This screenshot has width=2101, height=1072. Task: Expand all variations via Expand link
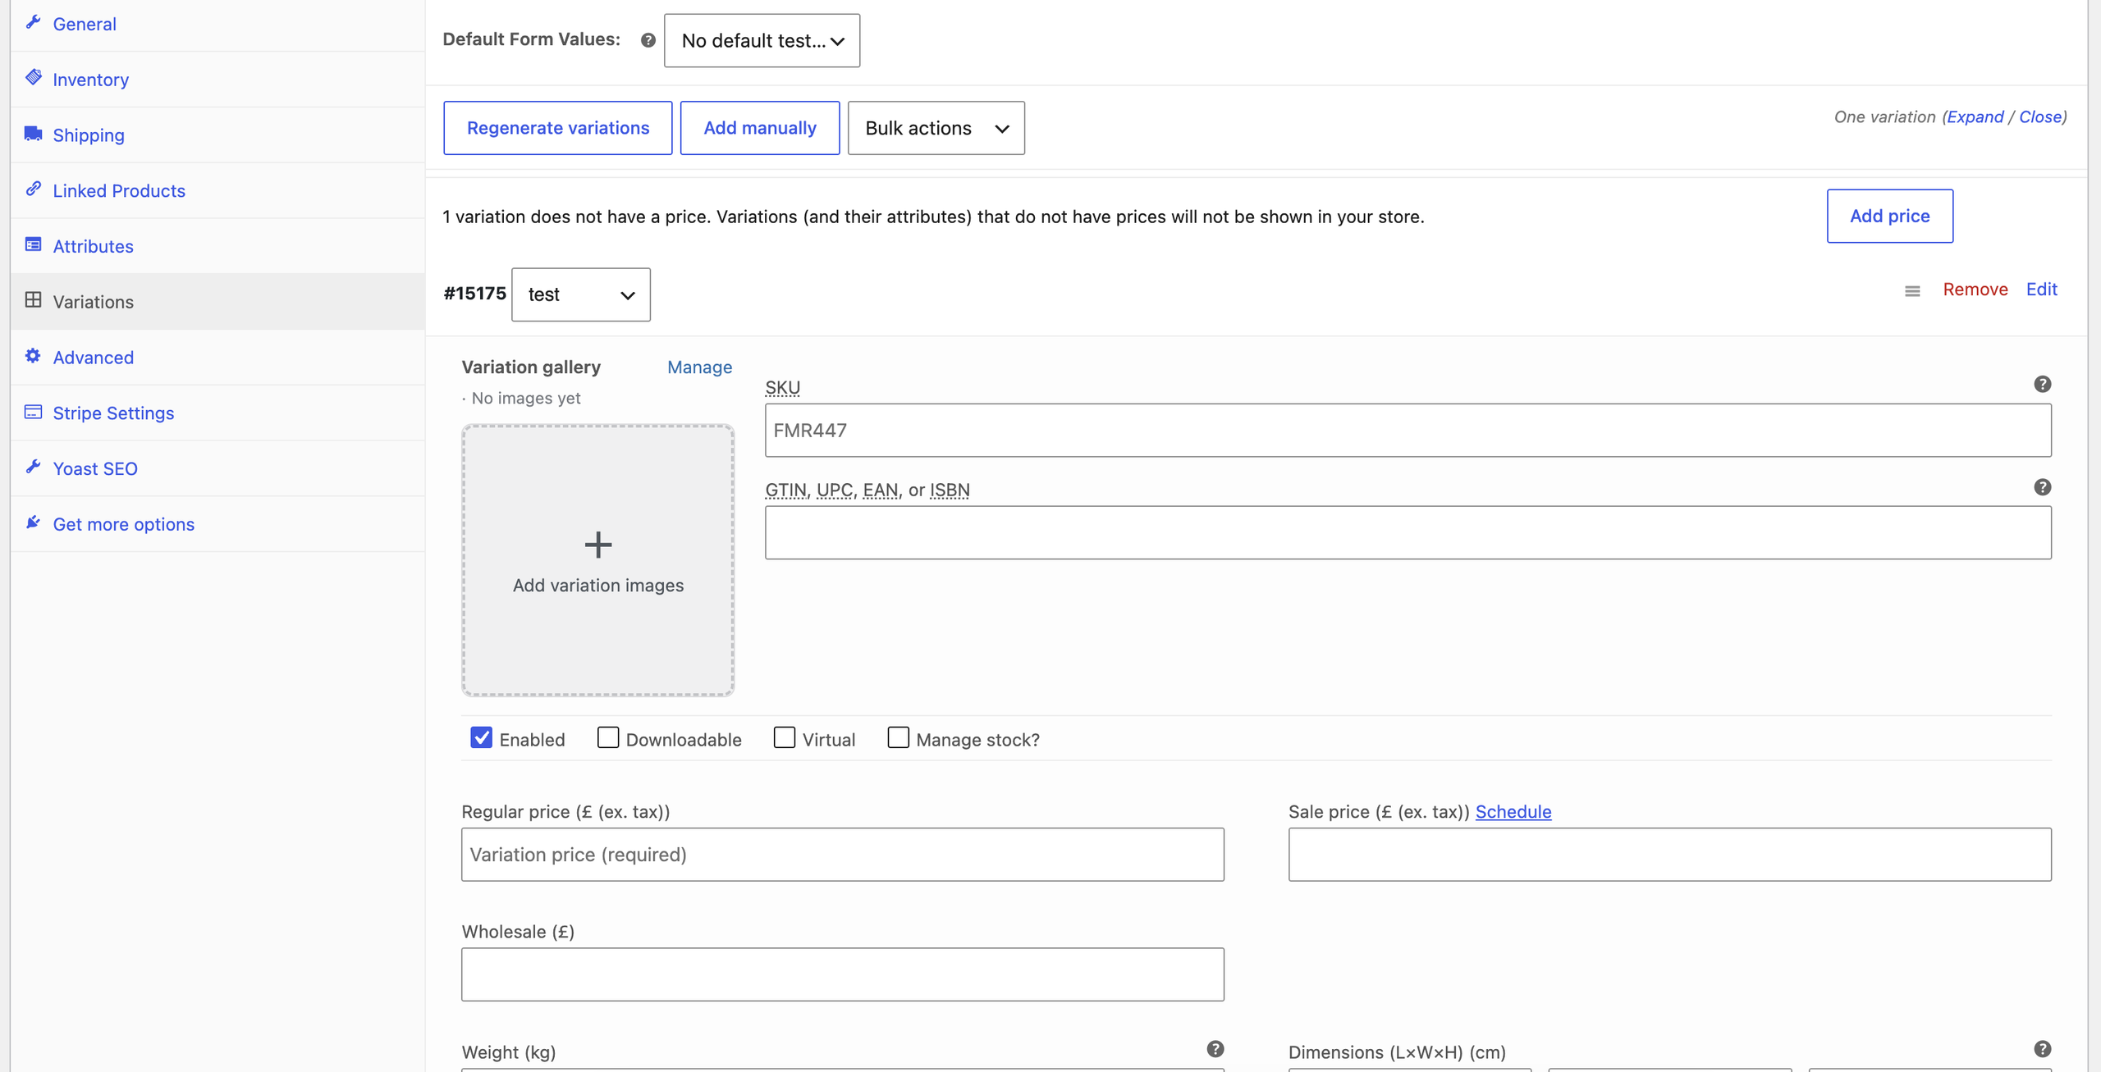tap(1975, 116)
